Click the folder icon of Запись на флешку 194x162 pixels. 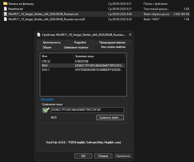5,3
